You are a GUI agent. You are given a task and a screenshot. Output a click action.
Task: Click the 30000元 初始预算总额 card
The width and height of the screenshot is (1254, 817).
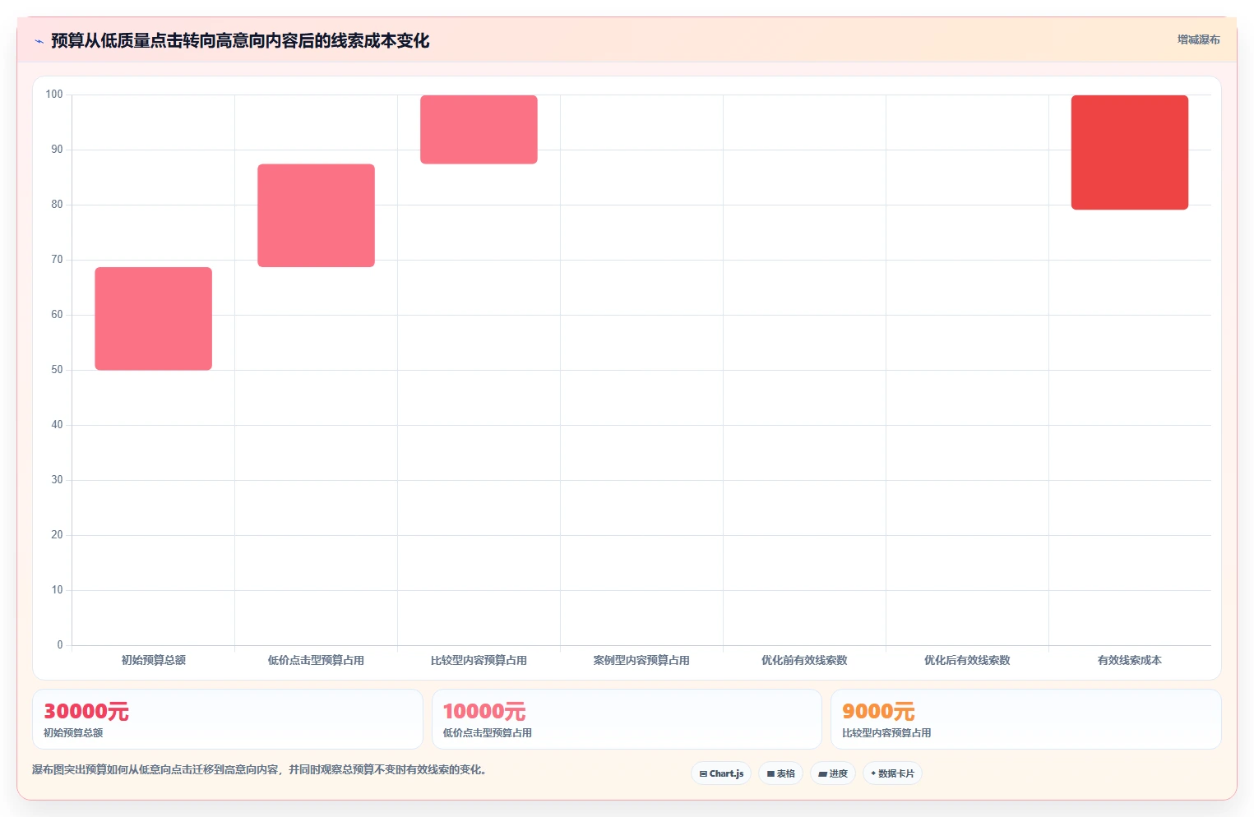[x=228, y=719]
